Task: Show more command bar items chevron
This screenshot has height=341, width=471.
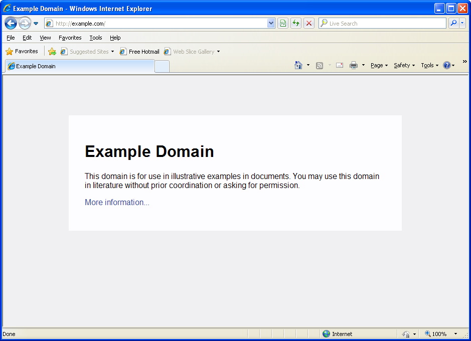Action: pyautogui.click(x=464, y=62)
